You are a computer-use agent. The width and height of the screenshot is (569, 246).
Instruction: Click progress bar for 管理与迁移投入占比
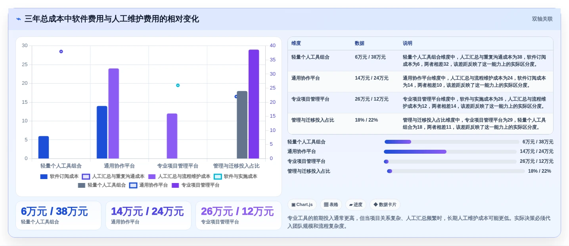pyautogui.click(x=456, y=171)
